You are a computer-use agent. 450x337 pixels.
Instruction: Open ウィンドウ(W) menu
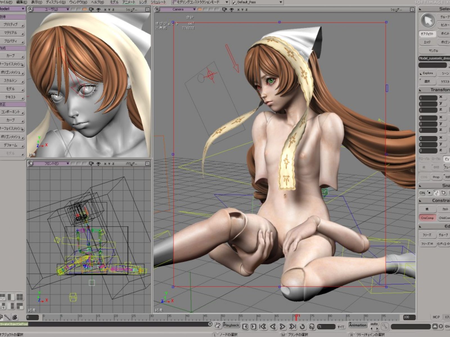pos(78,2)
